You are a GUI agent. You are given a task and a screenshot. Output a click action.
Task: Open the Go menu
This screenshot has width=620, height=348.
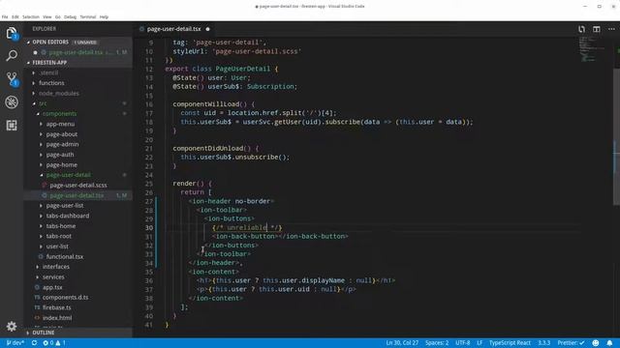click(x=58, y=17)
